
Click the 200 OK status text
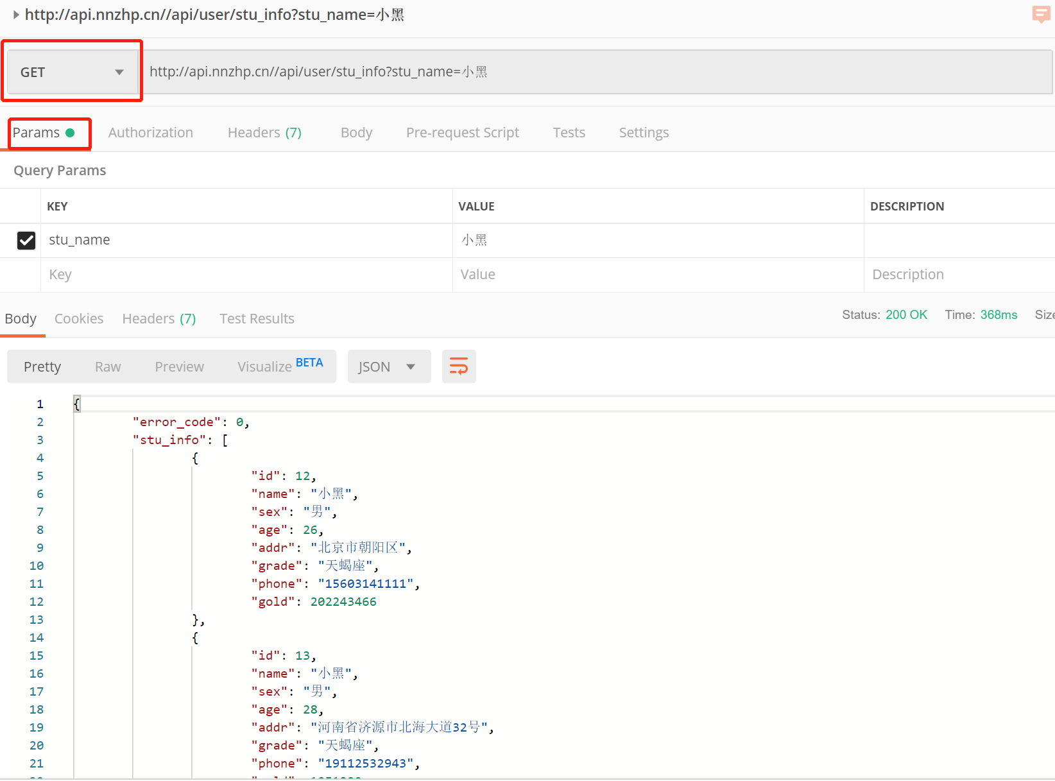[906, 314]
